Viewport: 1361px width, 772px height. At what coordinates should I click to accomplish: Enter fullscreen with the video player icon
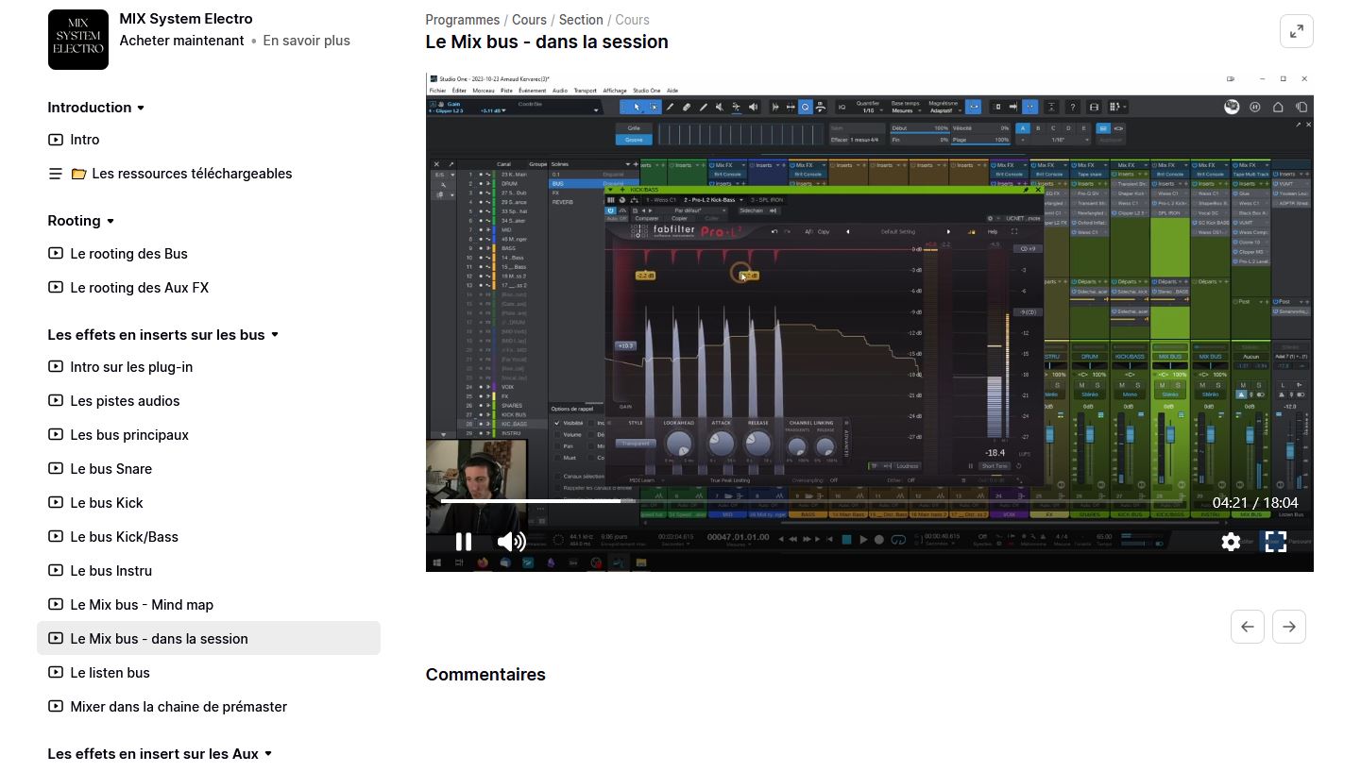coord(1275,542)
